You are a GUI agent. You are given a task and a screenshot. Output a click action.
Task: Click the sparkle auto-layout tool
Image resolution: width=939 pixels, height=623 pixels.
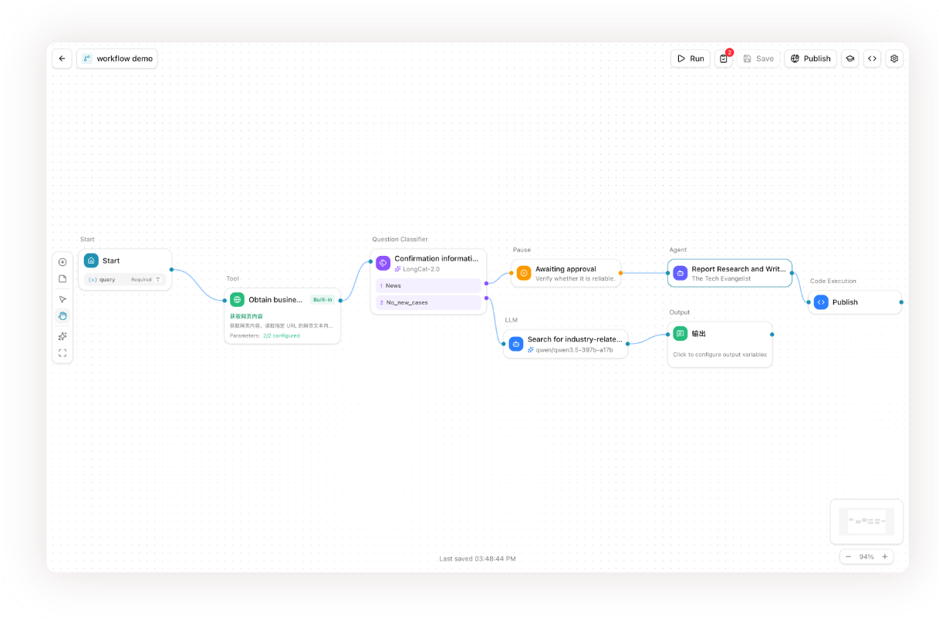(x=62, y=336)
